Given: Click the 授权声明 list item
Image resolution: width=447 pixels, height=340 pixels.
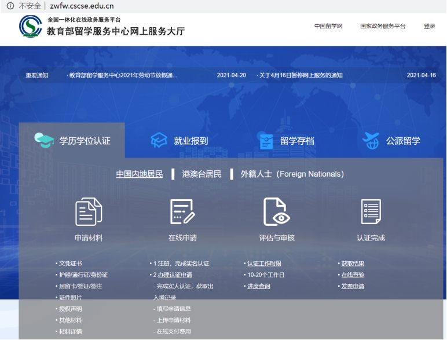Looking at the screenshot, I should pos(71,309).
